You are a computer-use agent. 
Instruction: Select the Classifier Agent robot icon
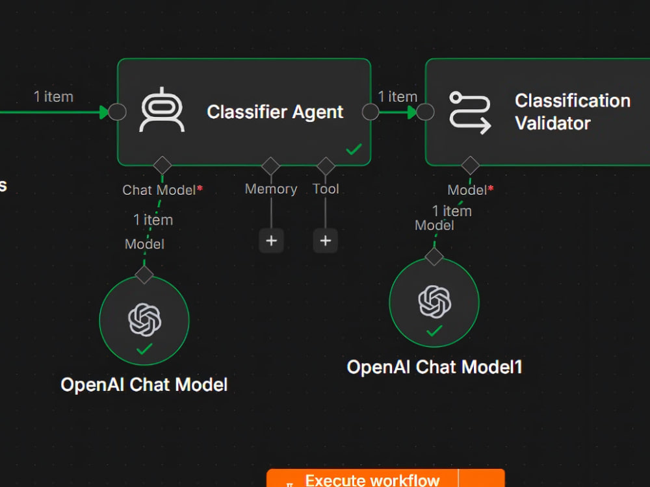point(162,110)
